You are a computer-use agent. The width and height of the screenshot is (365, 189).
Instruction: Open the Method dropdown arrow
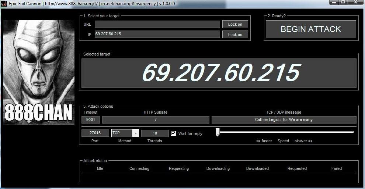click(136, 133)
